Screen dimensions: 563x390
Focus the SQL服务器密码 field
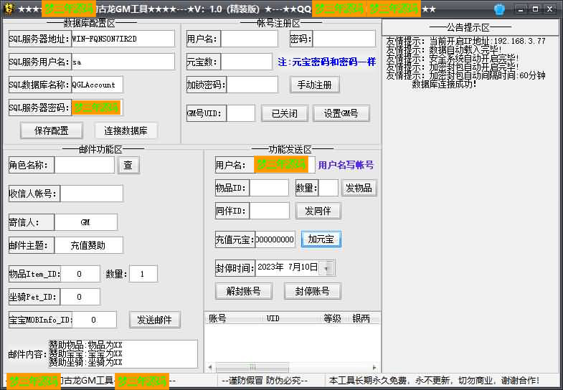pos(97,108)
